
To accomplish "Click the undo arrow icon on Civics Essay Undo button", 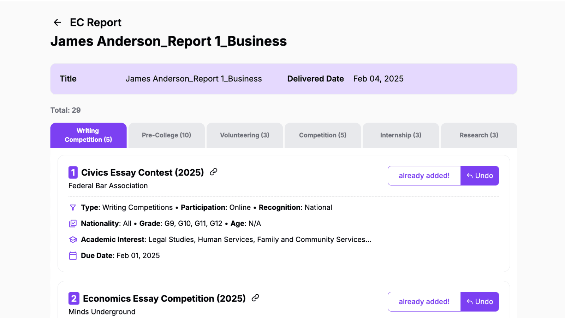I will (x=470, y=176).
